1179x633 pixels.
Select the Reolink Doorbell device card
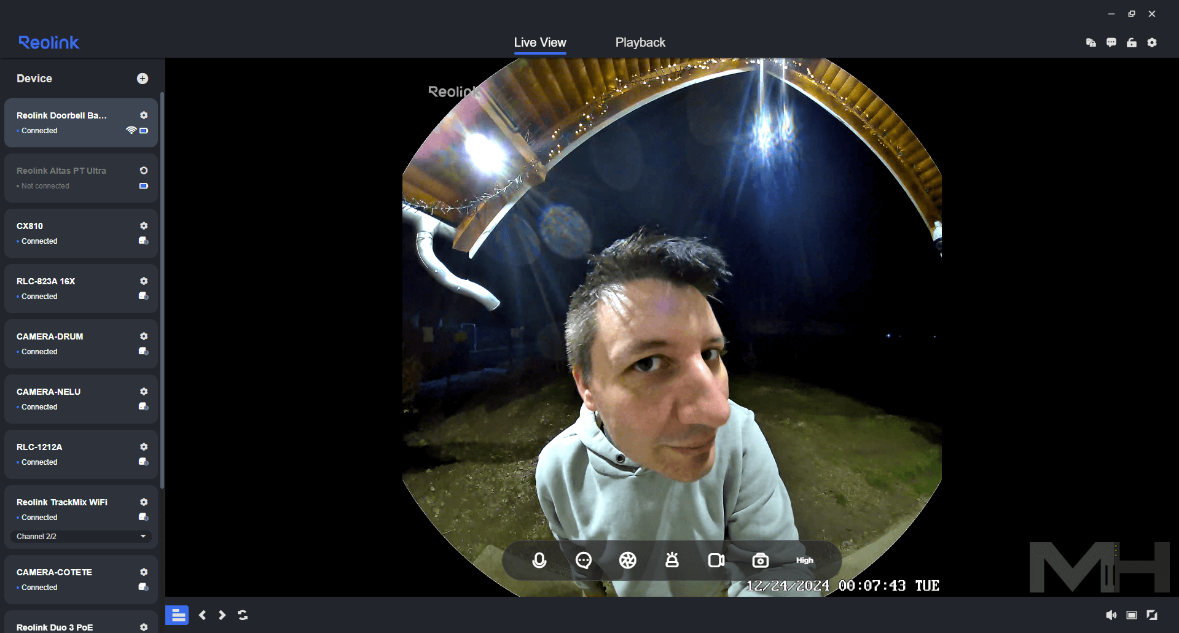[81, 123]
